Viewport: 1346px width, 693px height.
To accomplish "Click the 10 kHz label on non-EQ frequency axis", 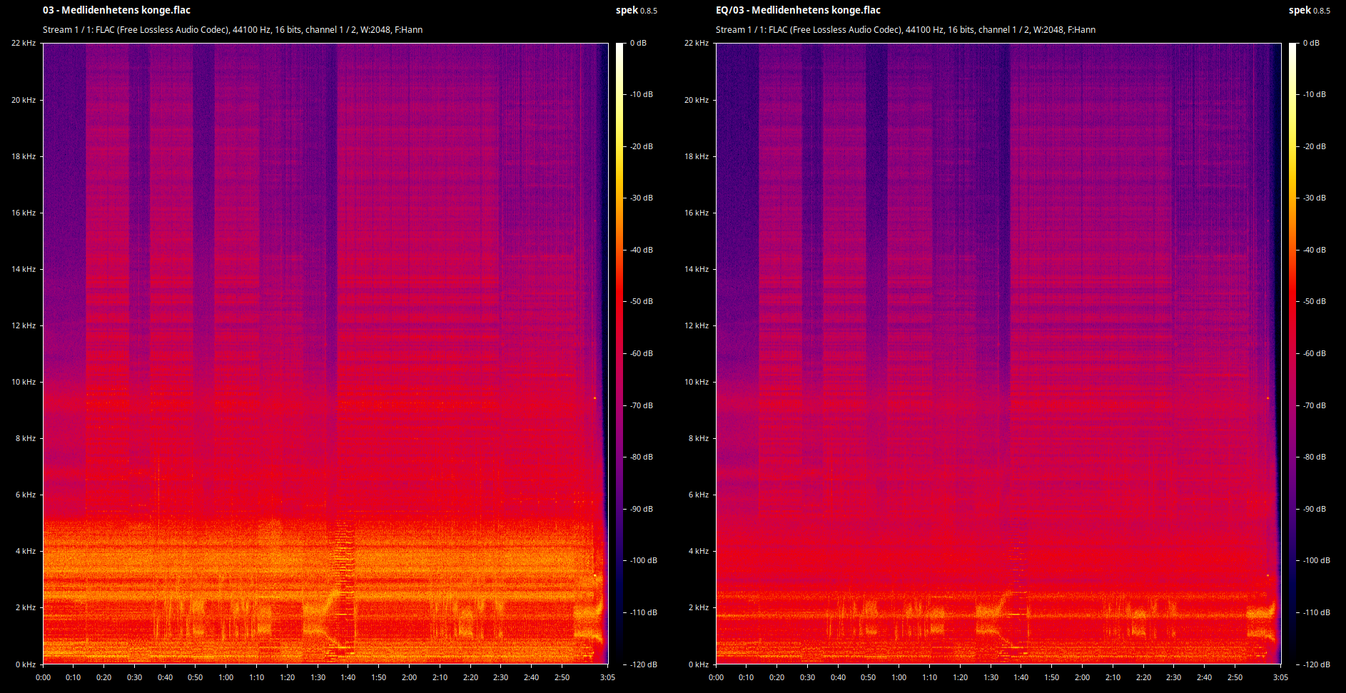I will (24, 382).
